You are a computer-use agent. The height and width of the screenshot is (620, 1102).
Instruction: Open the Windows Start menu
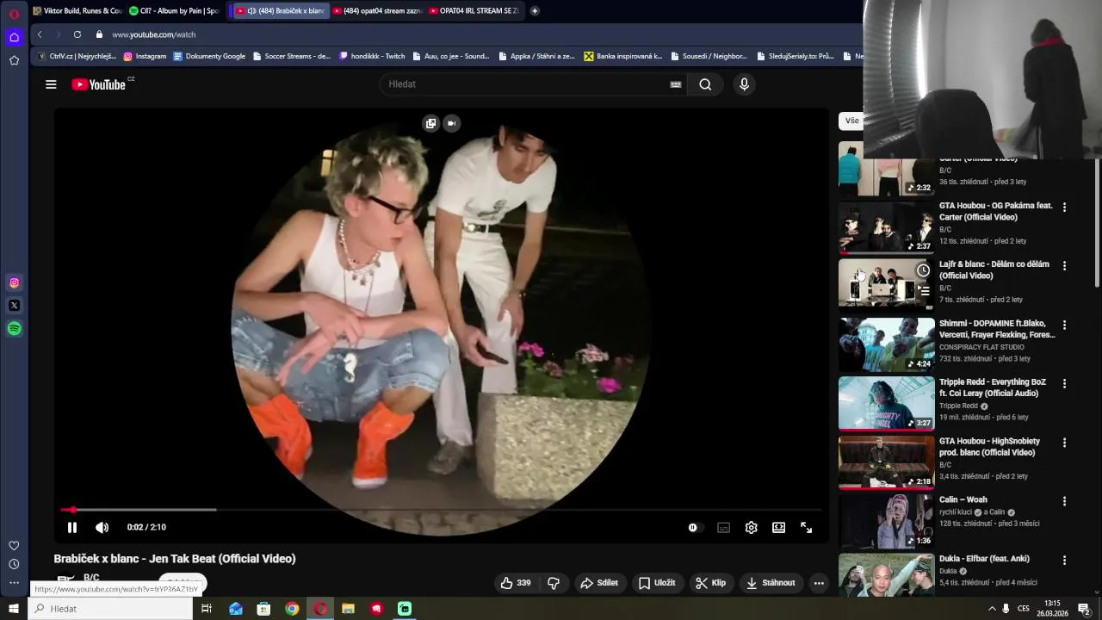coord(14,609)
